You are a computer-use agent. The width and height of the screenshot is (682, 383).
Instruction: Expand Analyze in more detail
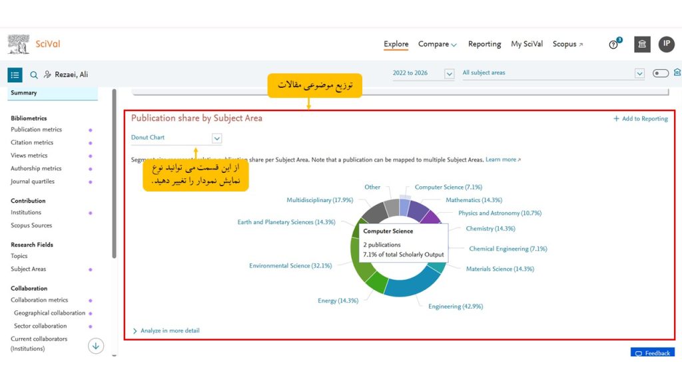point(166,331)
